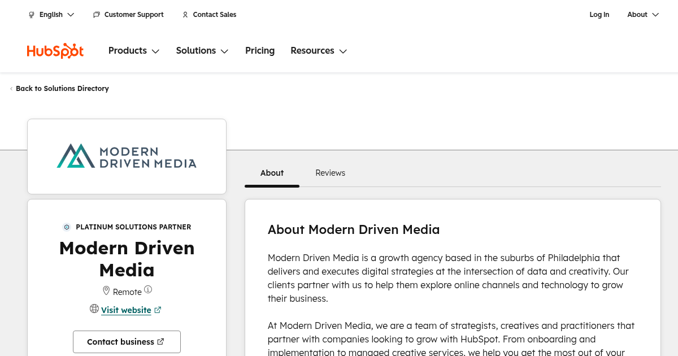The width and height of the screenshot is (678, 356).
Task: Click the globe icon beside Visit website
Action: click(94, 309)
